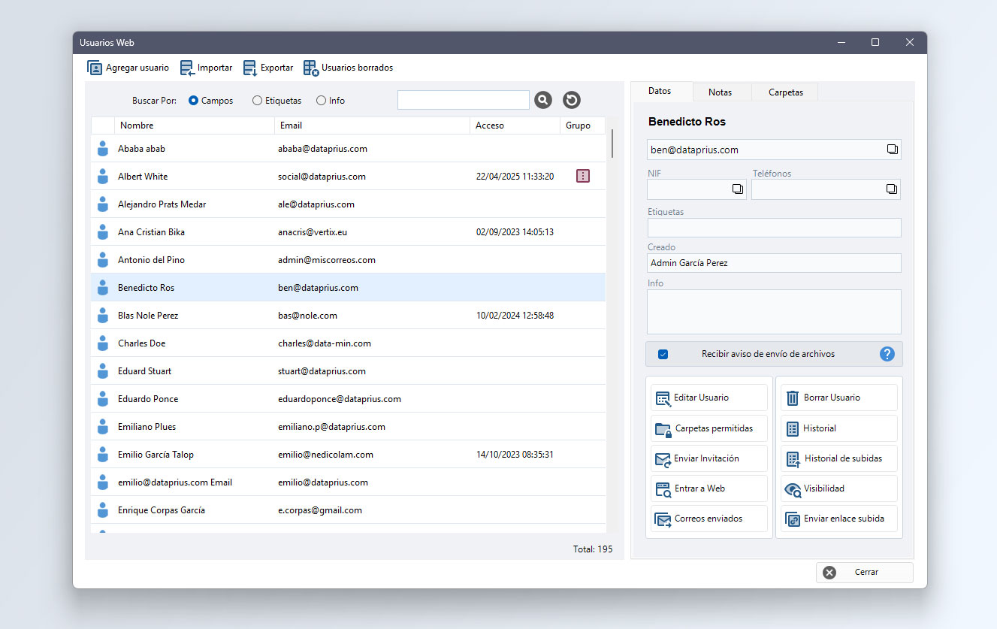Click the Agregar usuario toolbar icon

(95, 68)
